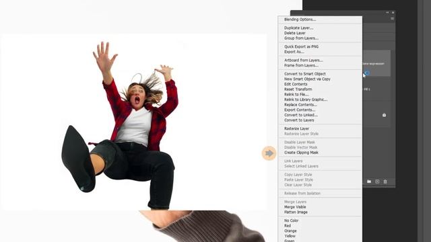The width and height of the screenshot is (431, 242).
Task: Set layer label to No Color
Action: tap(291, 220)
